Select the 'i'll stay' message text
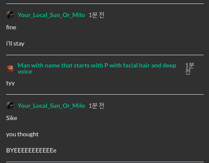Image resolution: width=209 pixels, height=163 pixels. 15,44
